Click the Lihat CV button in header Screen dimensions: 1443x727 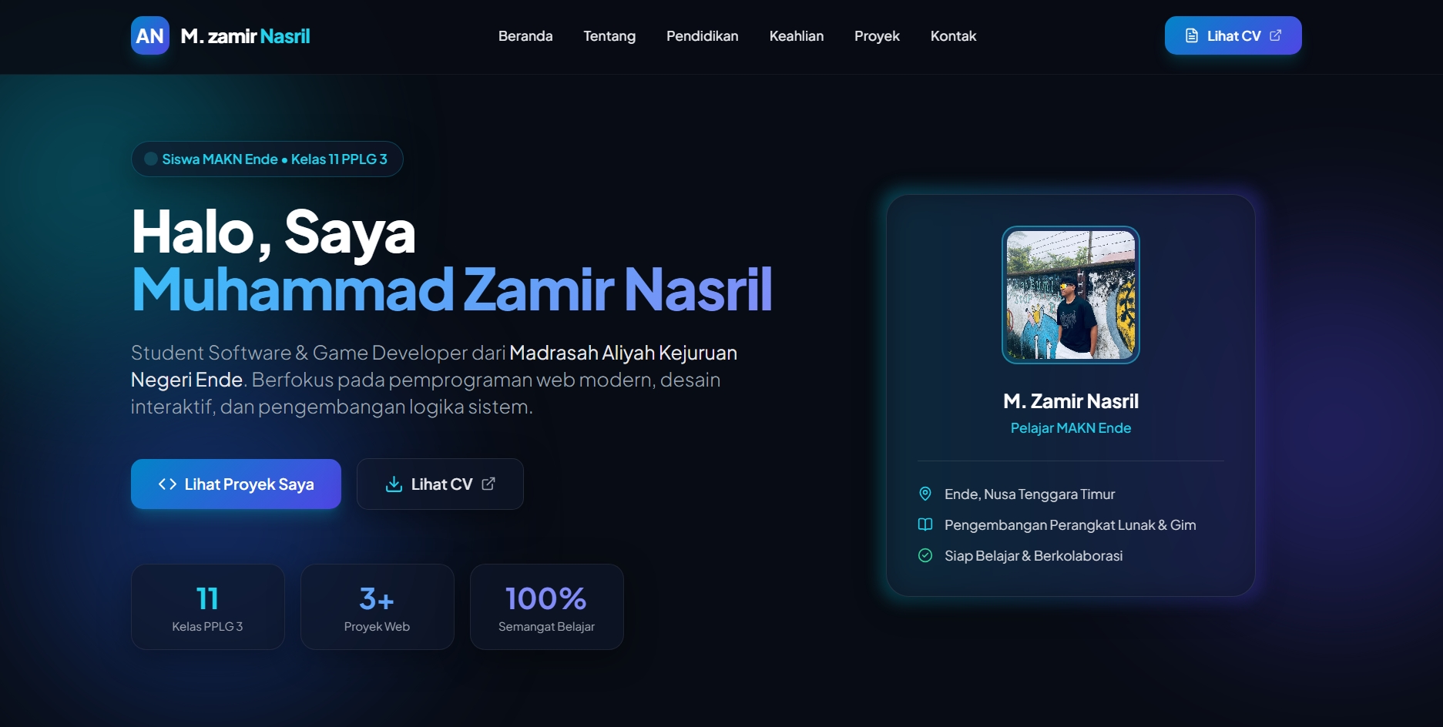pos(1233,35)
